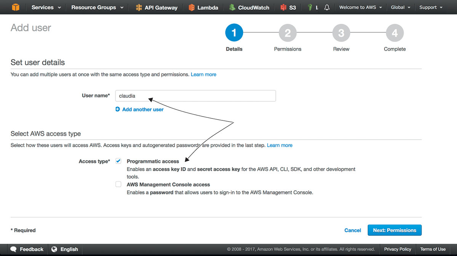457x256 pixels.
Task: Open API Gateway service shortcut icon
Action: [x=139, y=8]
